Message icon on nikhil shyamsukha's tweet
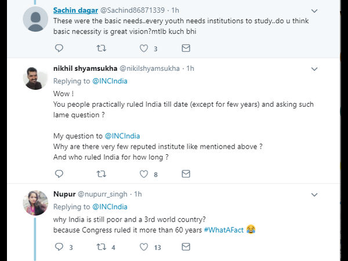The height and width of the screenshot is (261, 348). pos(186,173)
